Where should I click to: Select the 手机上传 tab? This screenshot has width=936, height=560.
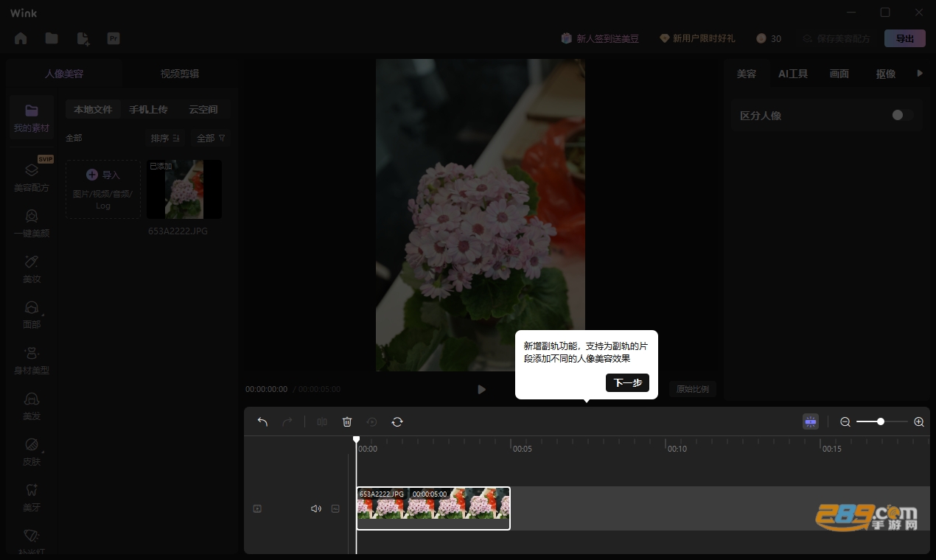point(148,109)
